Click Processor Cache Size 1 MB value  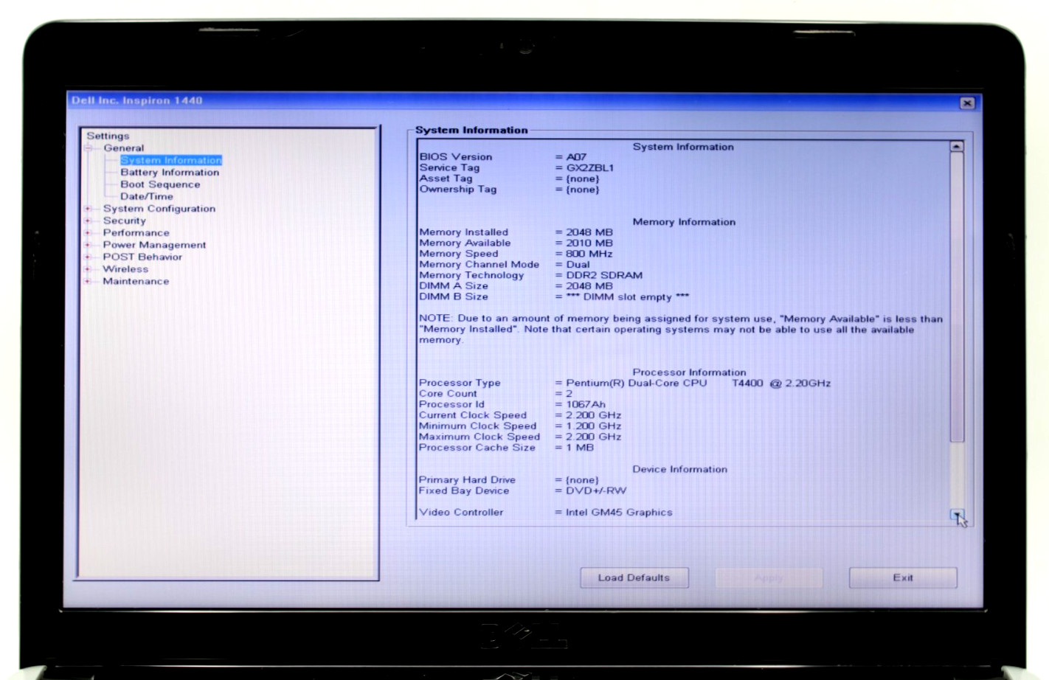point(579,447)
